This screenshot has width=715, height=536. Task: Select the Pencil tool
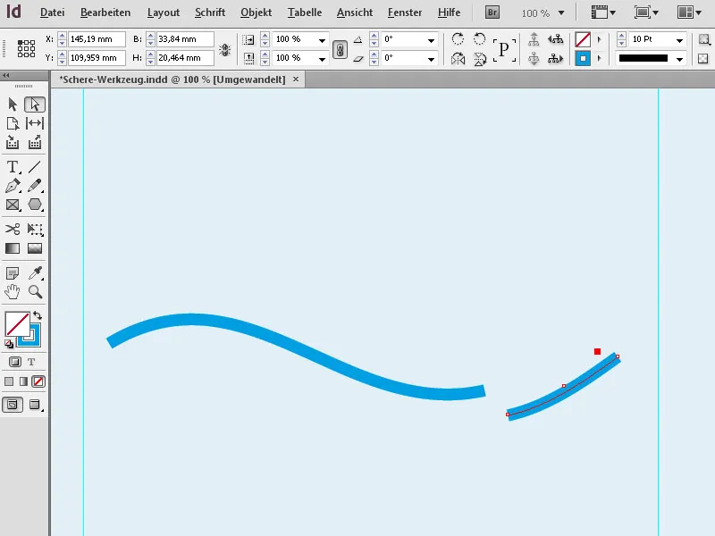point(35,186)
